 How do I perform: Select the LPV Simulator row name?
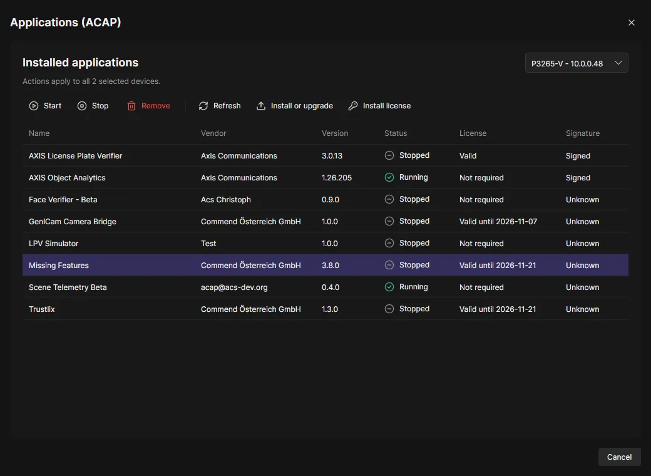(54, 244)
